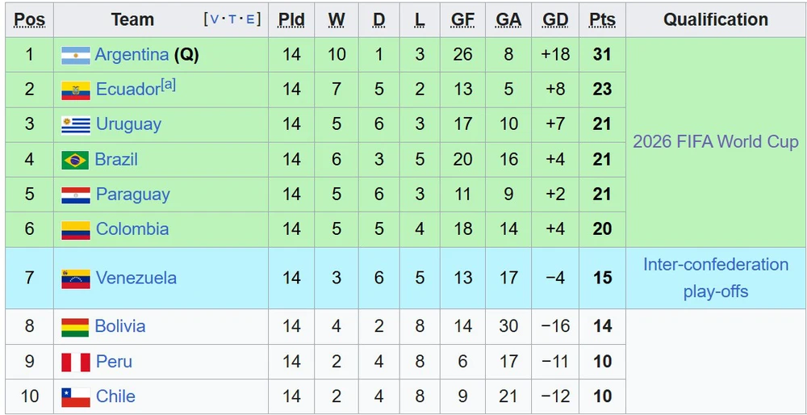Click the Bolivia flag icon

[75, 328]
